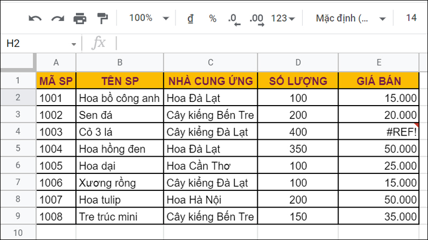Apply percent format icon

pyautogui.click(x=212, y=19)
